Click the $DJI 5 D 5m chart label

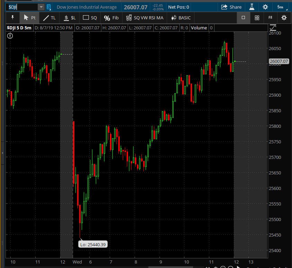pyautogui.click(x=19, y=28)
